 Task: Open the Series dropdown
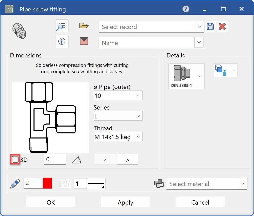click(139, 116)
